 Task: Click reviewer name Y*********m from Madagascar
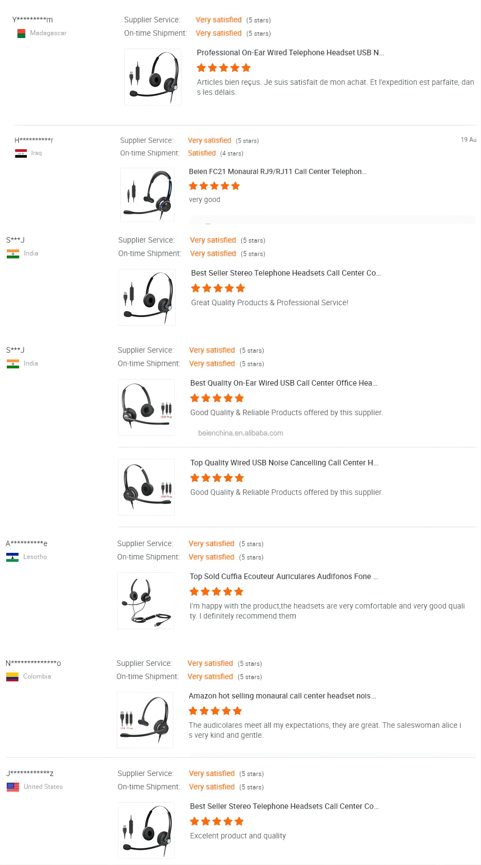33,19
